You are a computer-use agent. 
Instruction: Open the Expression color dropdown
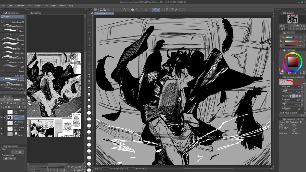(9, 158)
